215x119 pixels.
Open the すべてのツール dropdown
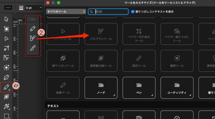66,12
